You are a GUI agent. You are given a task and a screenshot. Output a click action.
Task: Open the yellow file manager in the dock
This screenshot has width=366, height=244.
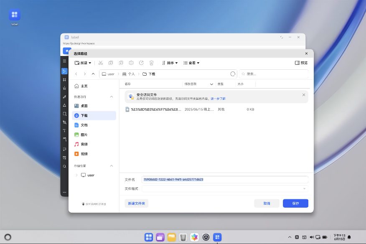pos(172,237)
